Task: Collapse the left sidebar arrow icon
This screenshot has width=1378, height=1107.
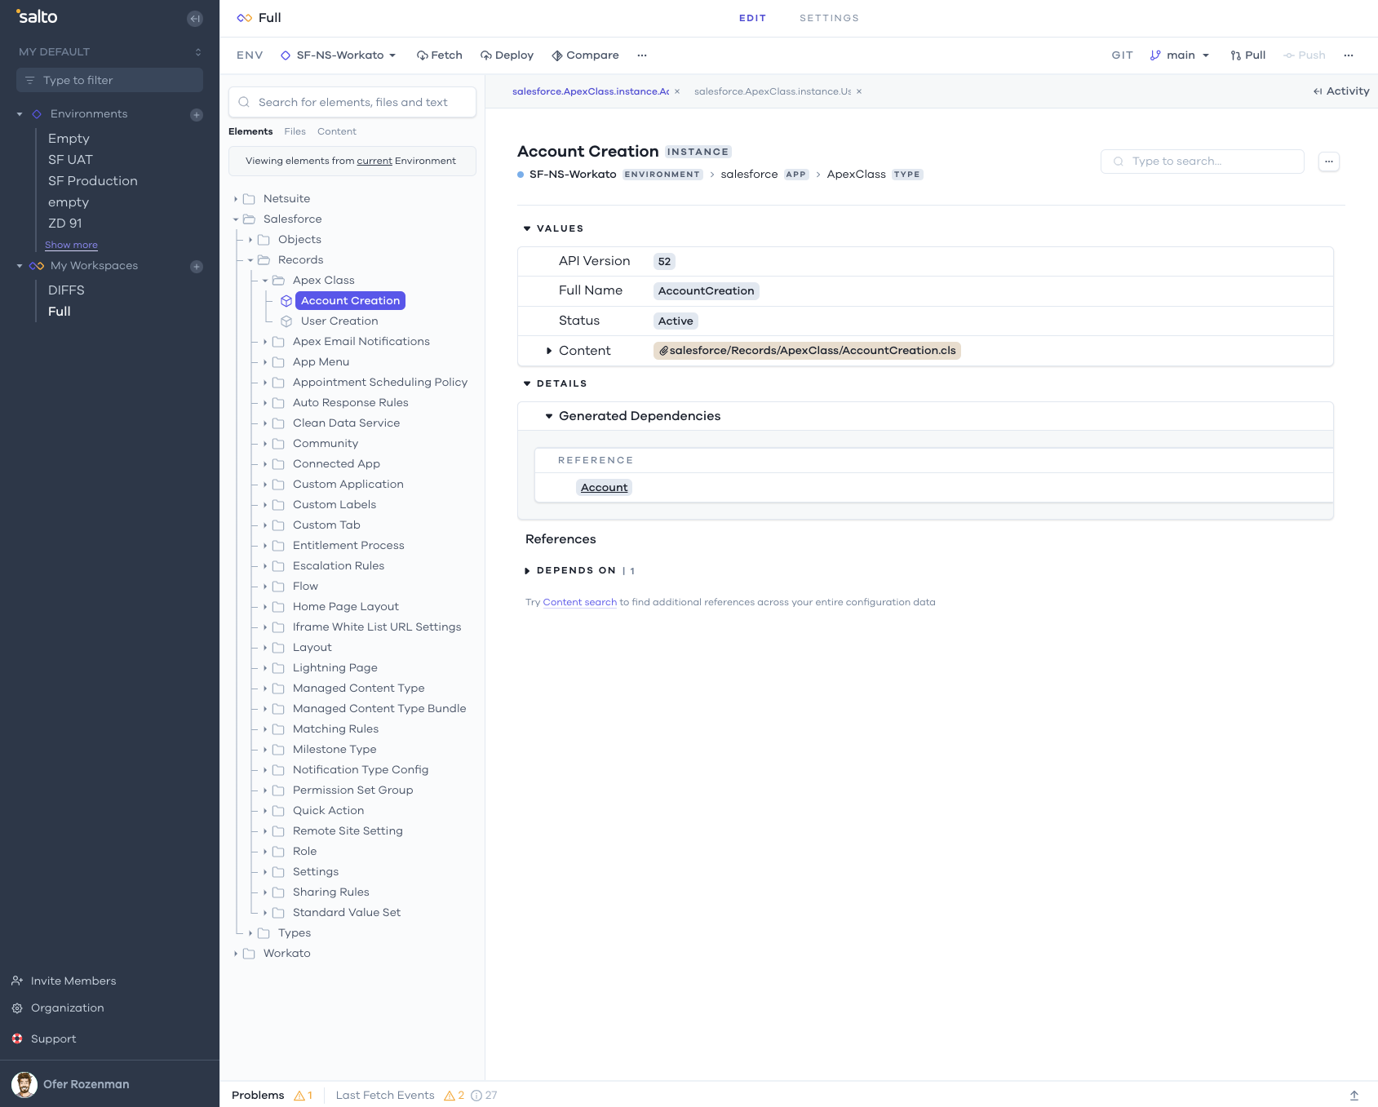Action: point(195,19)
